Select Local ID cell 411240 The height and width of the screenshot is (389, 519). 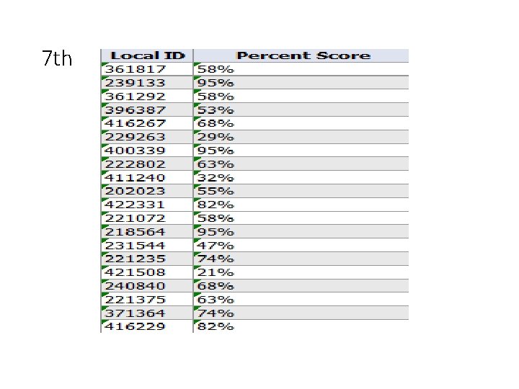(147, 178)
